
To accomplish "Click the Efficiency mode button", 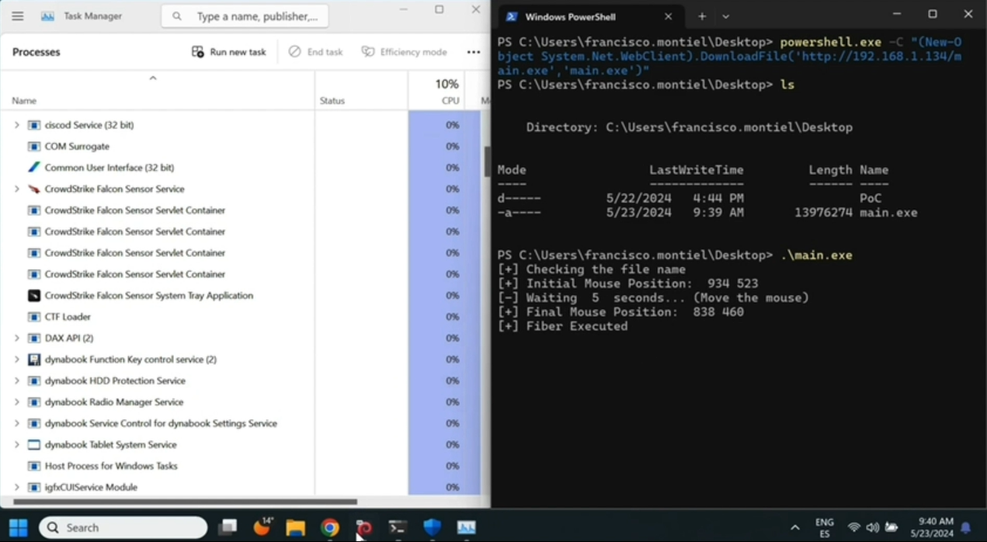I will coord(404,52).
